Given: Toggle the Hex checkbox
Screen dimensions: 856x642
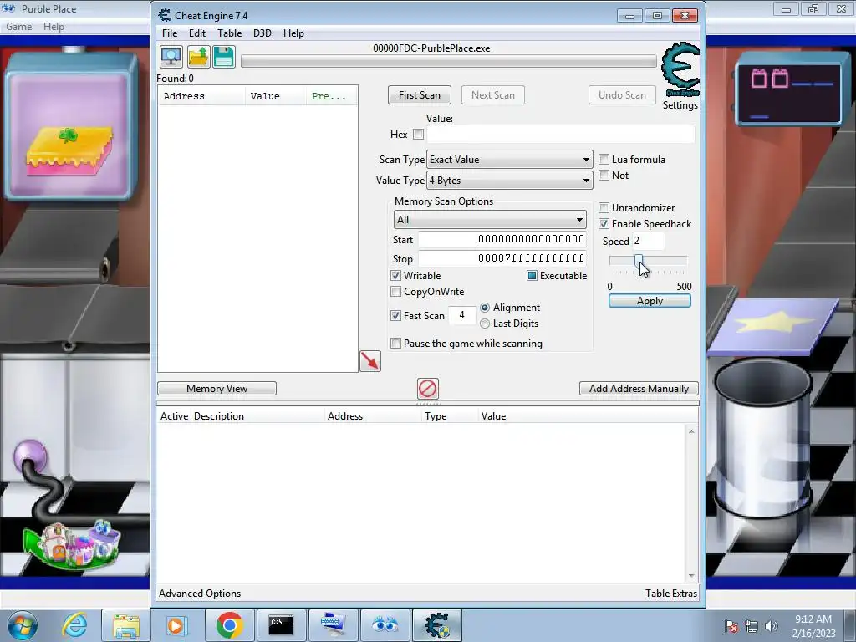Looking at the screenshot, I should point(418,135).
